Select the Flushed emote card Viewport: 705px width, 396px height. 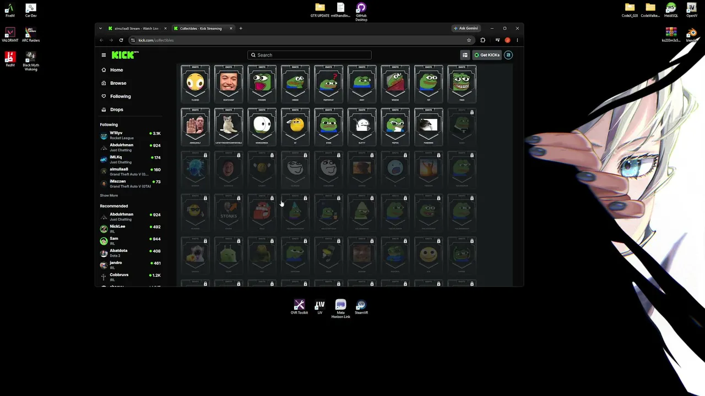(196, 84)
